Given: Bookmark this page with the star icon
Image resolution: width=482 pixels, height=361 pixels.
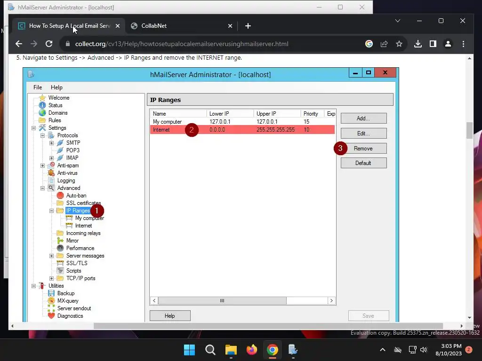Looking at the screenshot, I should [x=399, y=44].
